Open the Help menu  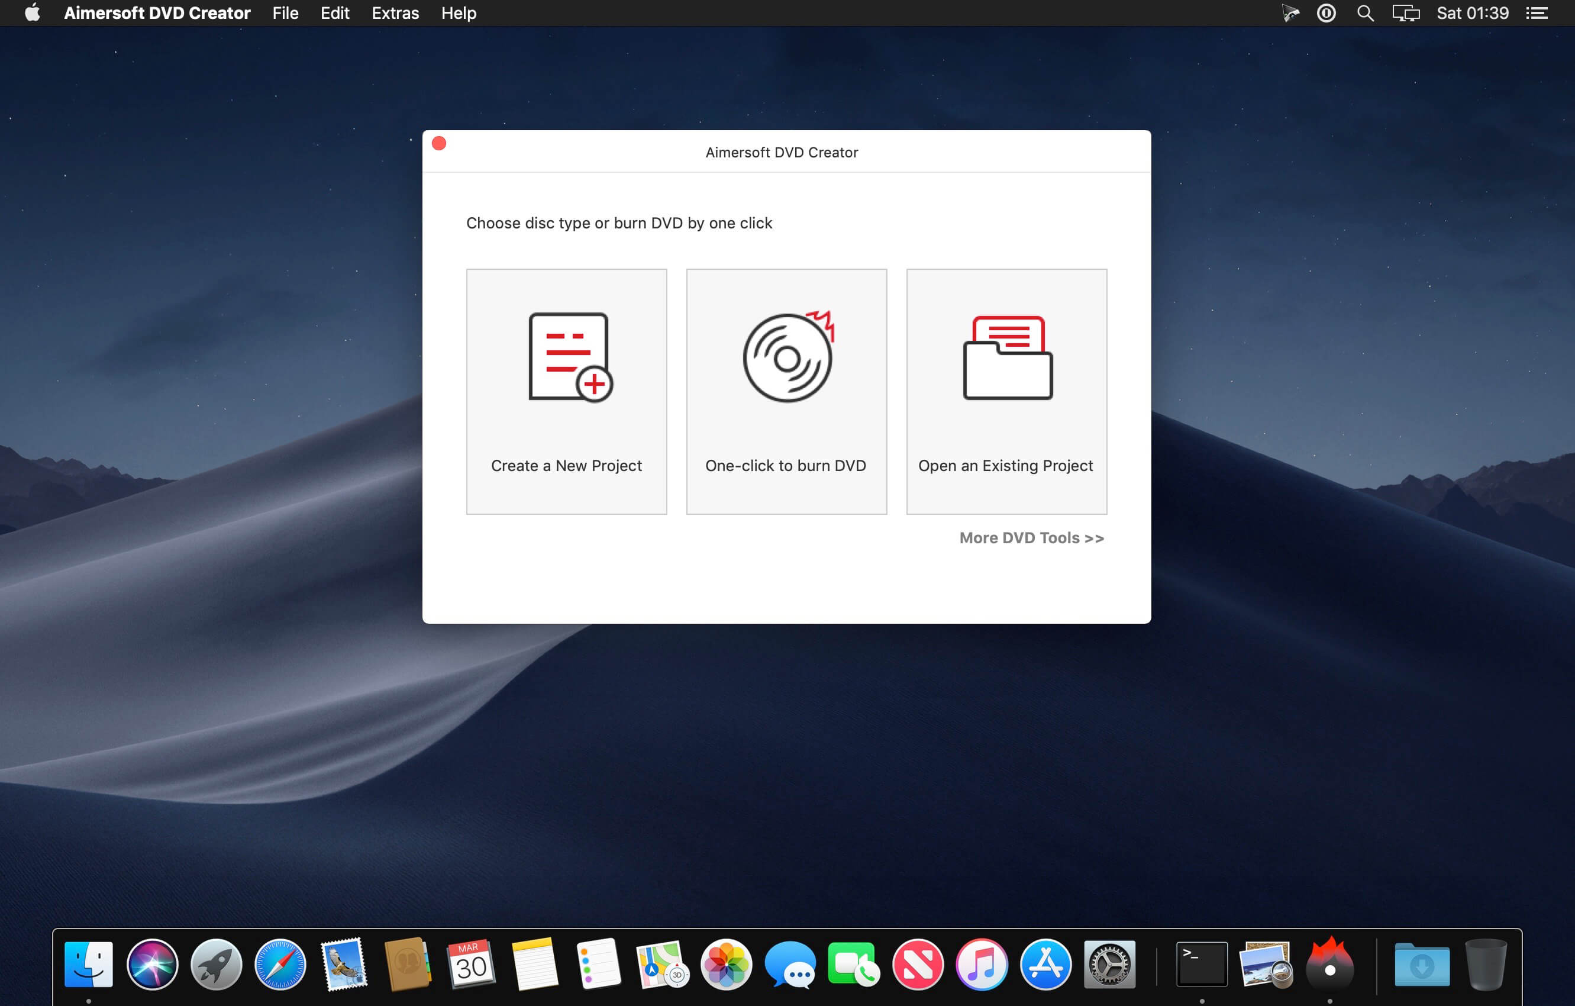(459, 13)
